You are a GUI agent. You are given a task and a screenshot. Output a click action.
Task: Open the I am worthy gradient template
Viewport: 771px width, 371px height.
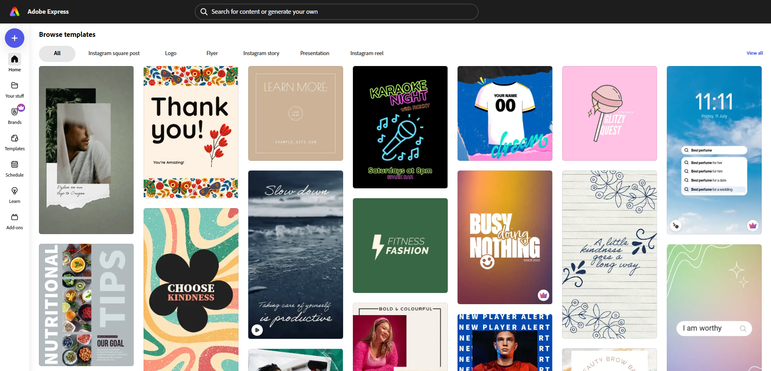(x=714, y=307)
